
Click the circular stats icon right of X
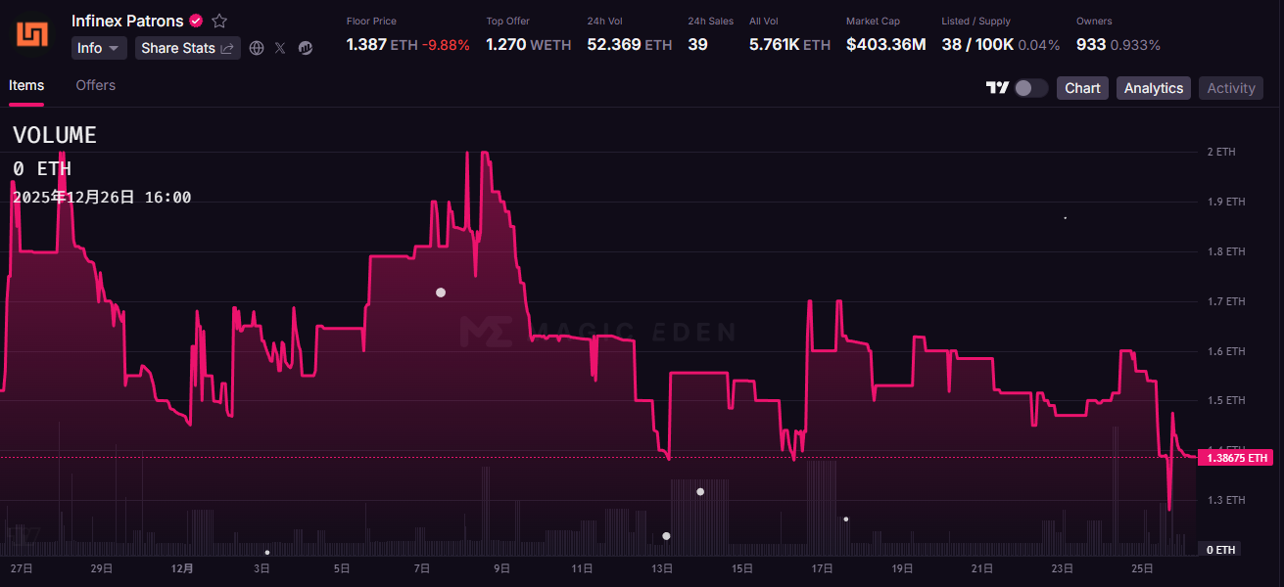[x=305, y=47]
